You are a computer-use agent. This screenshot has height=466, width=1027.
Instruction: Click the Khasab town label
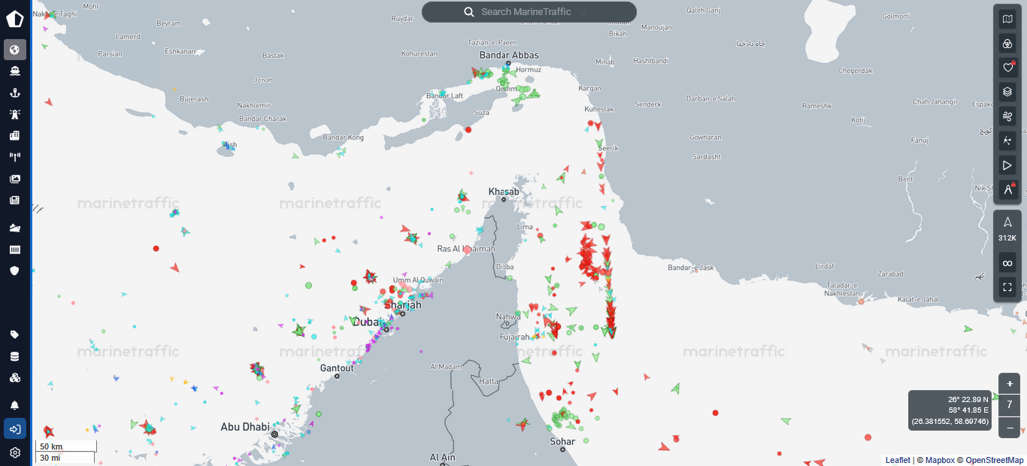tap(503, 192)
